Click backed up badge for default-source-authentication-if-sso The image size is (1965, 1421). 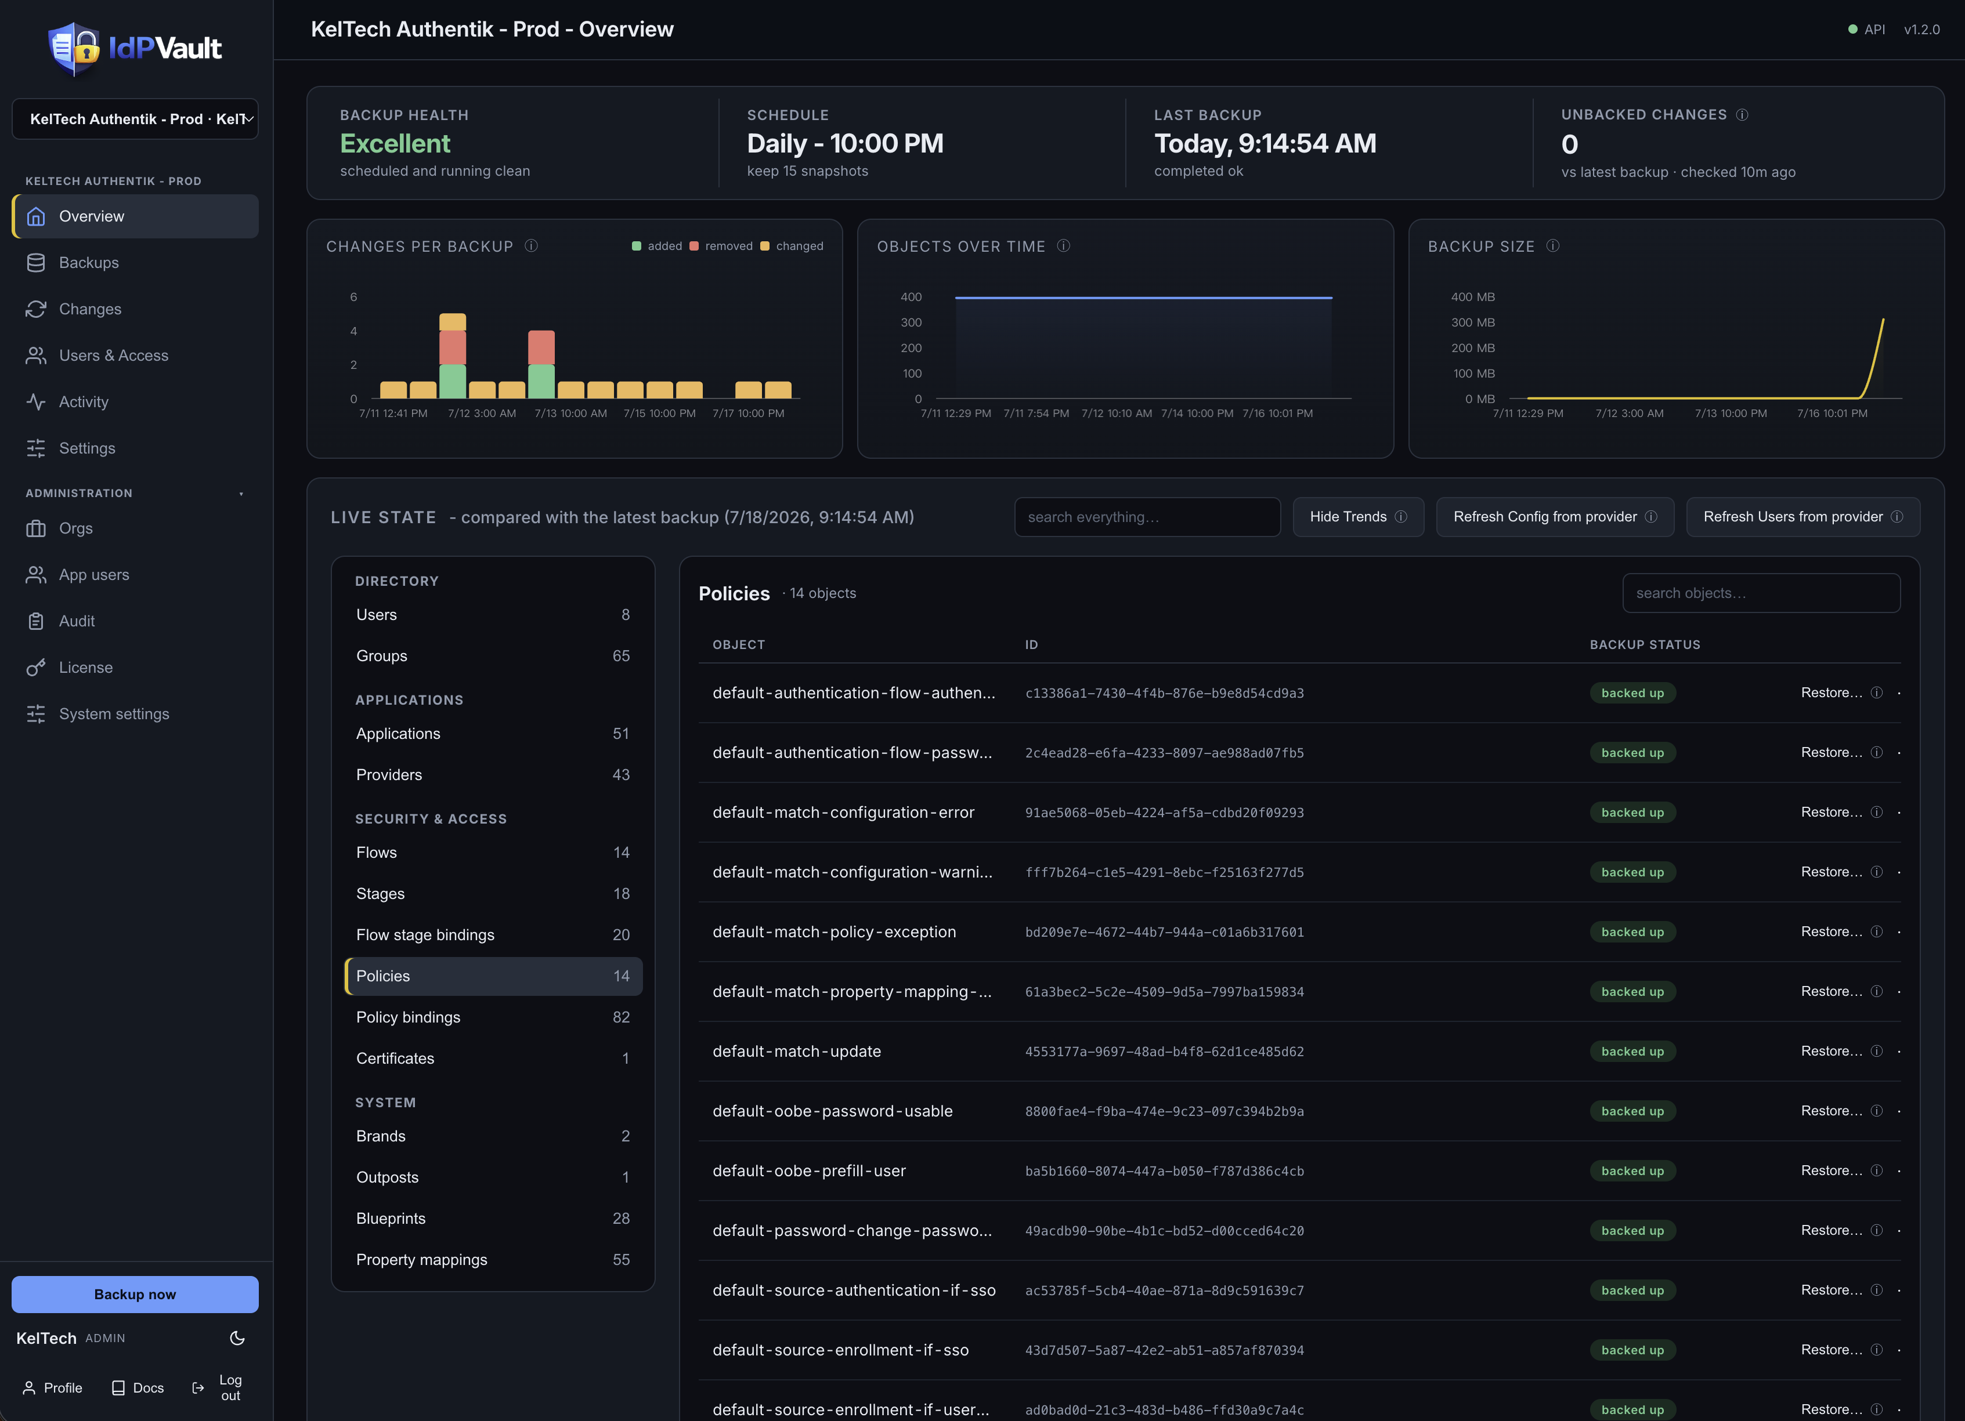[x=1632, y=1290]
